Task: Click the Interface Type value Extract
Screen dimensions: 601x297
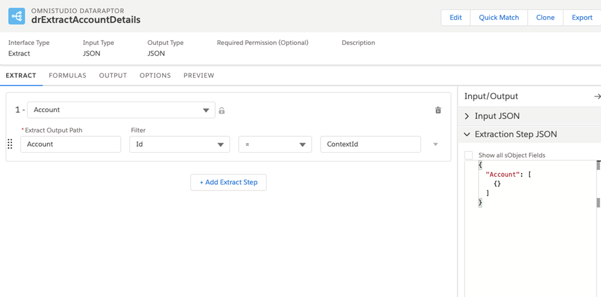Action: [x=19, y=54]
